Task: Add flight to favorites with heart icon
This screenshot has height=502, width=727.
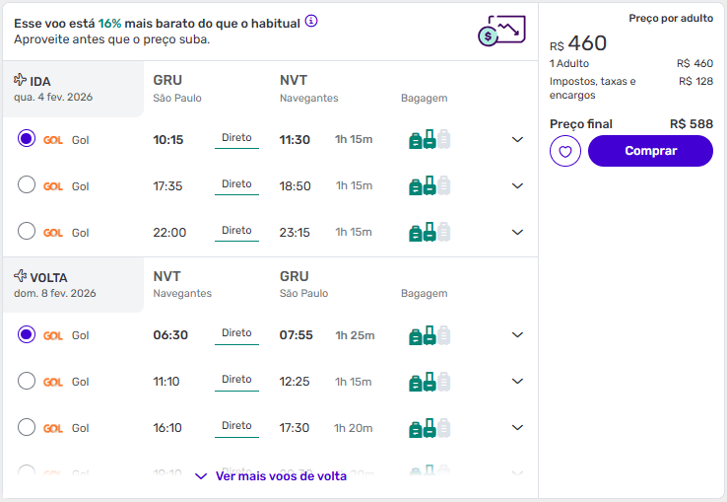Action: (565, 151)
